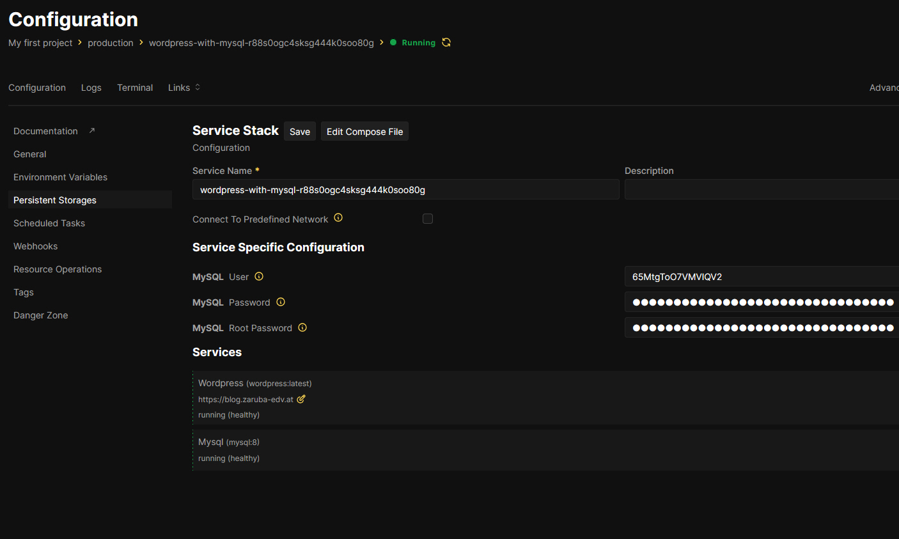Image resolution: width=899 pixels, height=539 pixels.
Task: Open the production environment breadcrumb
Action: pos(111,43)
